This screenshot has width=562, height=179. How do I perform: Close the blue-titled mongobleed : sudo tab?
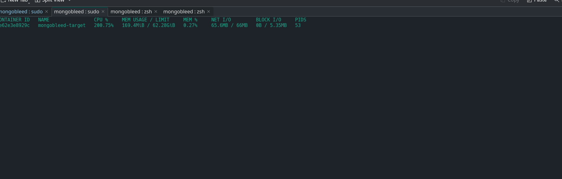click(47, 12)
